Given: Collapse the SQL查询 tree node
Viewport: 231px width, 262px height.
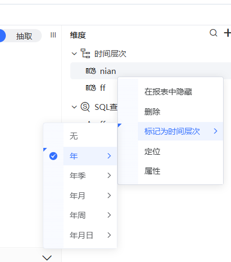Looking at the screenshot, I should 75,107.
